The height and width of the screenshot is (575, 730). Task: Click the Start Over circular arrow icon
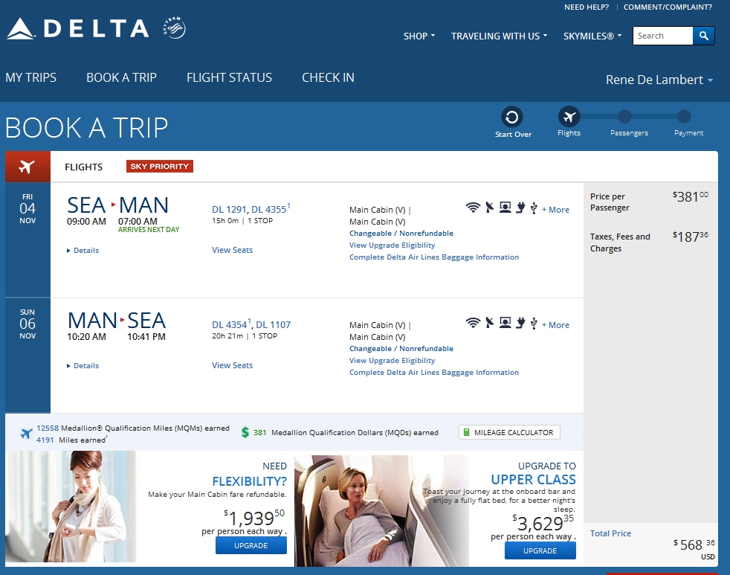511,117
